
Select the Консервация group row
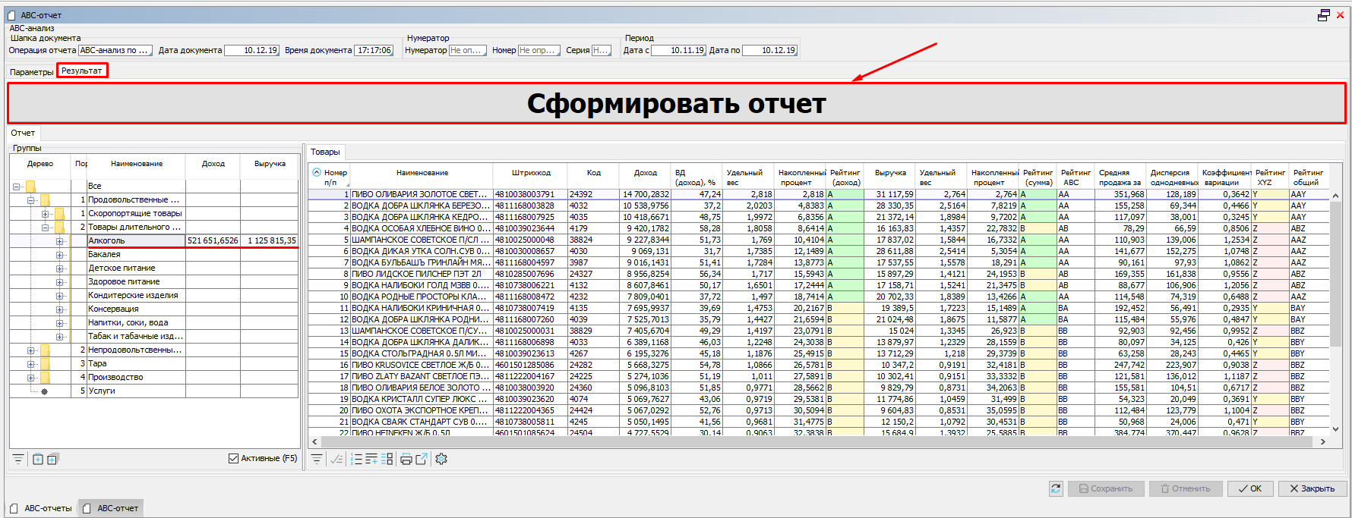tap(113, 309)
